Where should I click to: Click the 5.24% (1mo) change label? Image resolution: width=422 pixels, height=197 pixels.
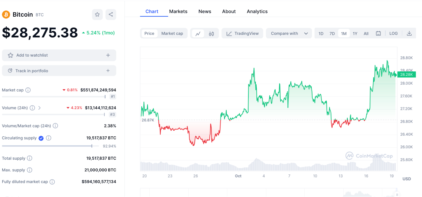tap(98, 33)
